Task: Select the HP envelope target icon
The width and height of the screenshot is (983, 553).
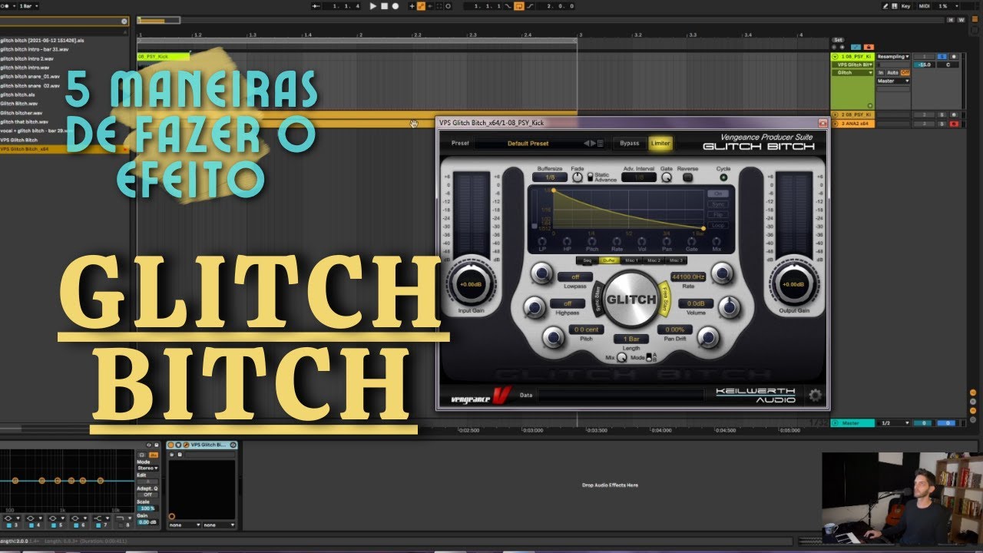Action: (x=567, y=242)
